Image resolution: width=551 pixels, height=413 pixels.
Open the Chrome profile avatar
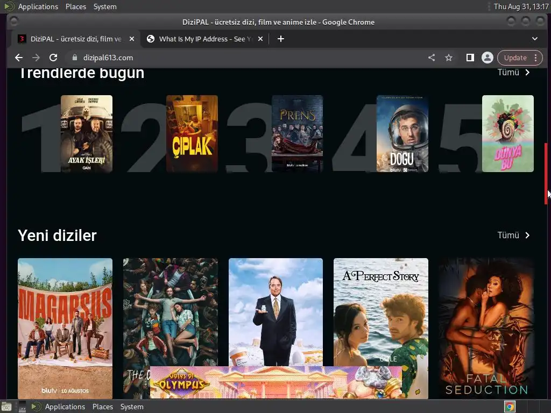coord(488,58)
